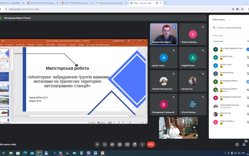
Task: Click self-view camera thumbnail
Action: [178, 128]
